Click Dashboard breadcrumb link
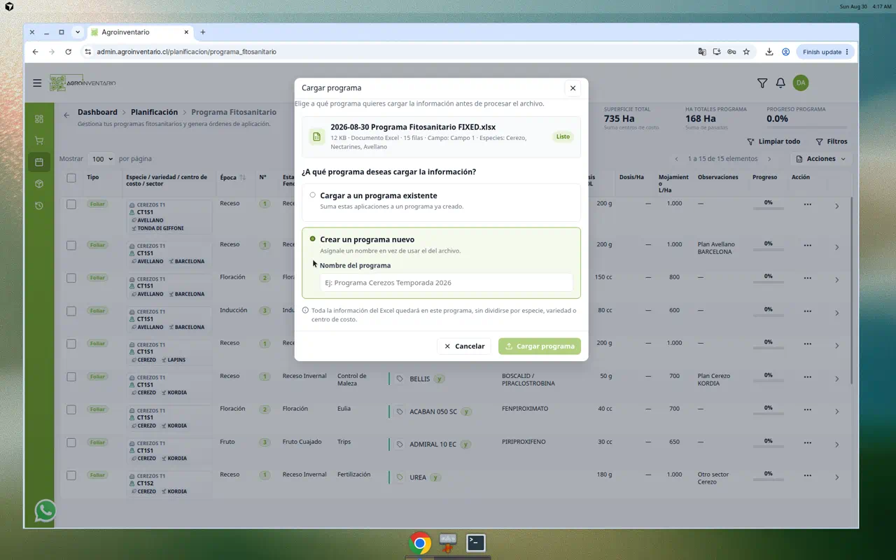Viewport: 896px width, 560px height. [x=97, y=112]
